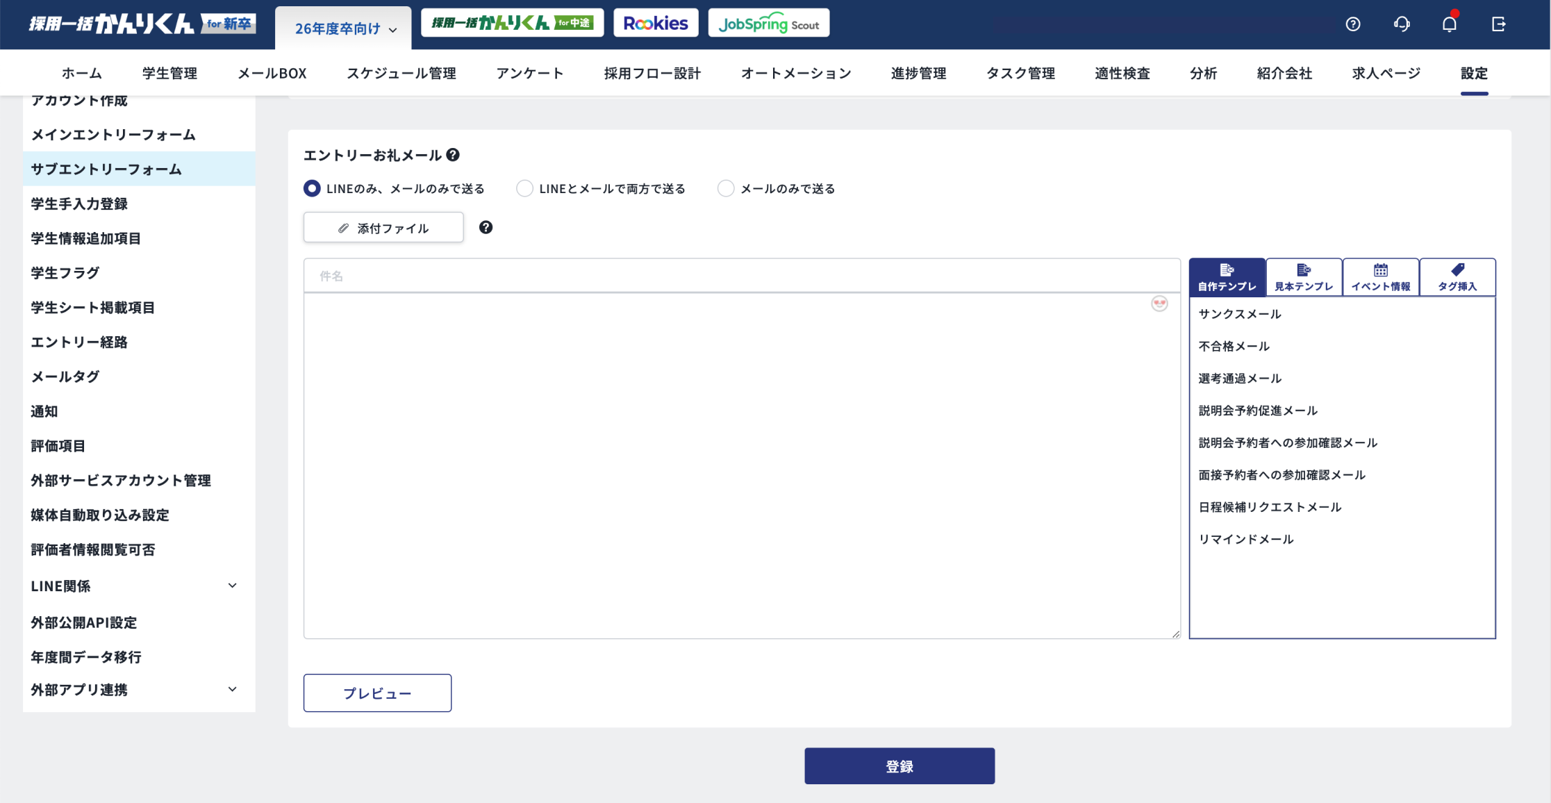Image resolution: width=1551 pixels, height=803 pixels.
Task: Select LINEとメールで両方で送る option
Action: pyautogui.click(x=524, y=188)
